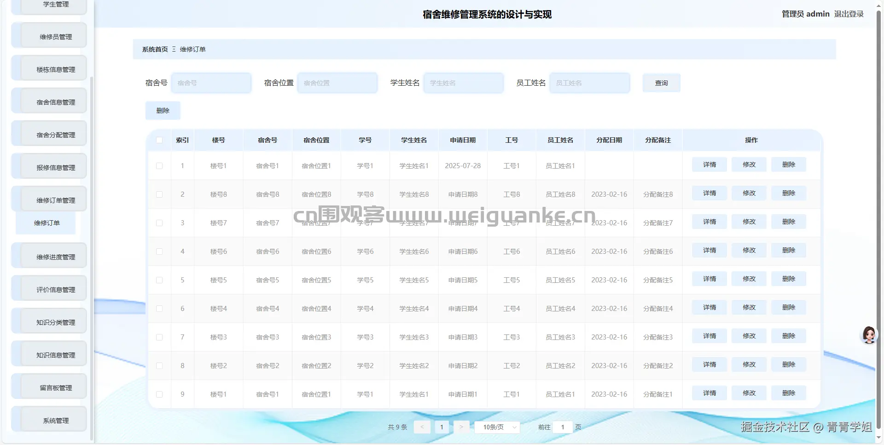Go to previous page using left arrow
Image resolution: width=884 pixels, height=445 pixels.
422,427
